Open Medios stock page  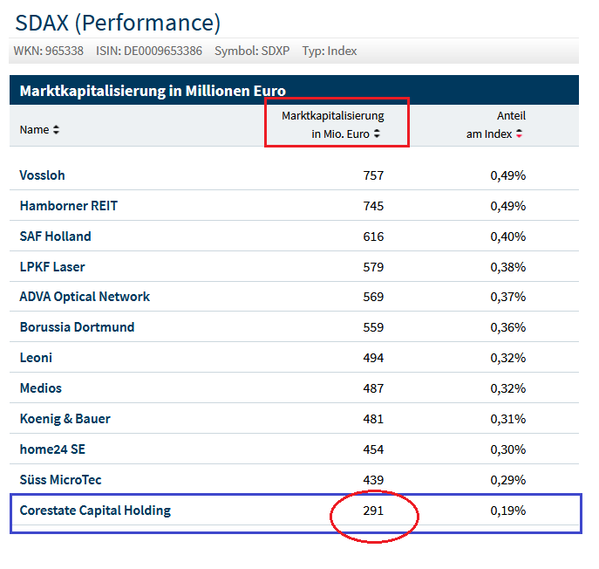[41, 388]
